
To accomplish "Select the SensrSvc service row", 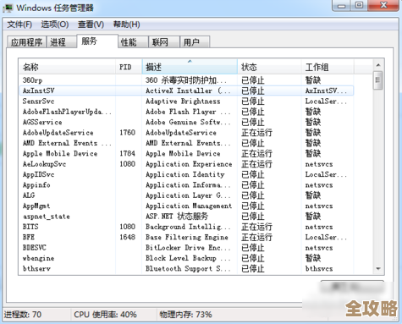I will pos(186,102).
